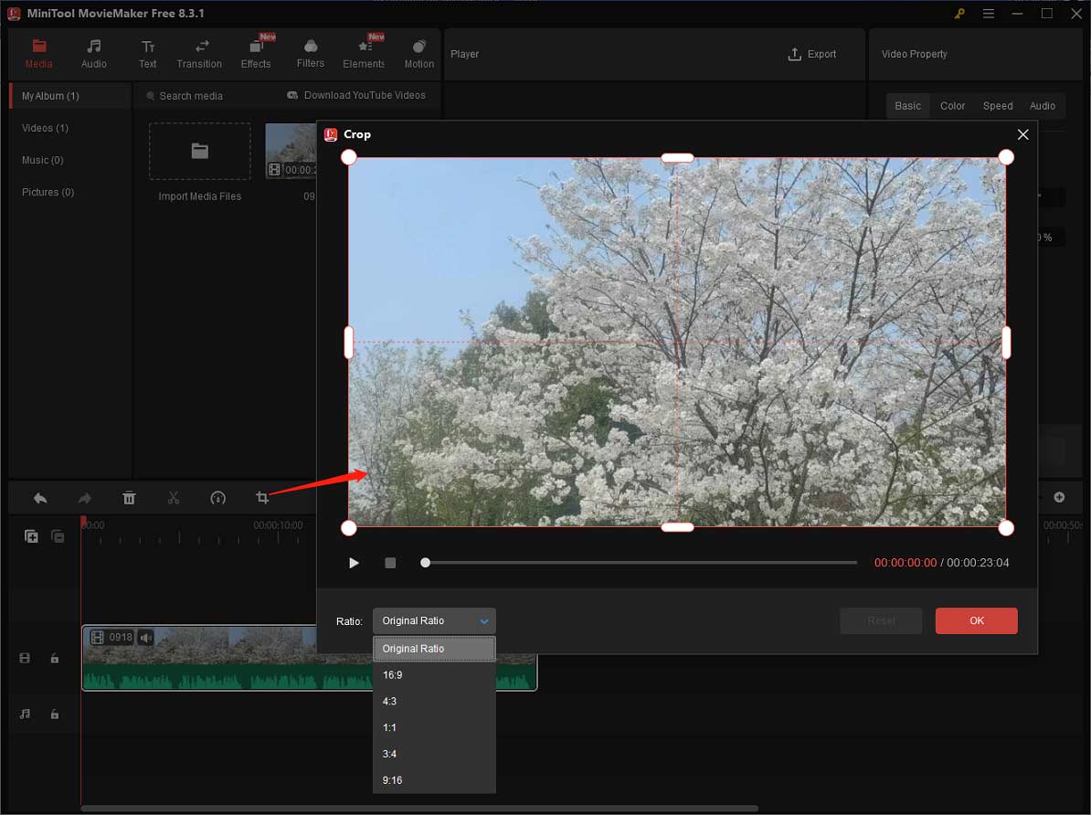The width and height of the screenshot is (1091, 815).
Task: Toggle the video track lock
Action: tap(55, 658)
